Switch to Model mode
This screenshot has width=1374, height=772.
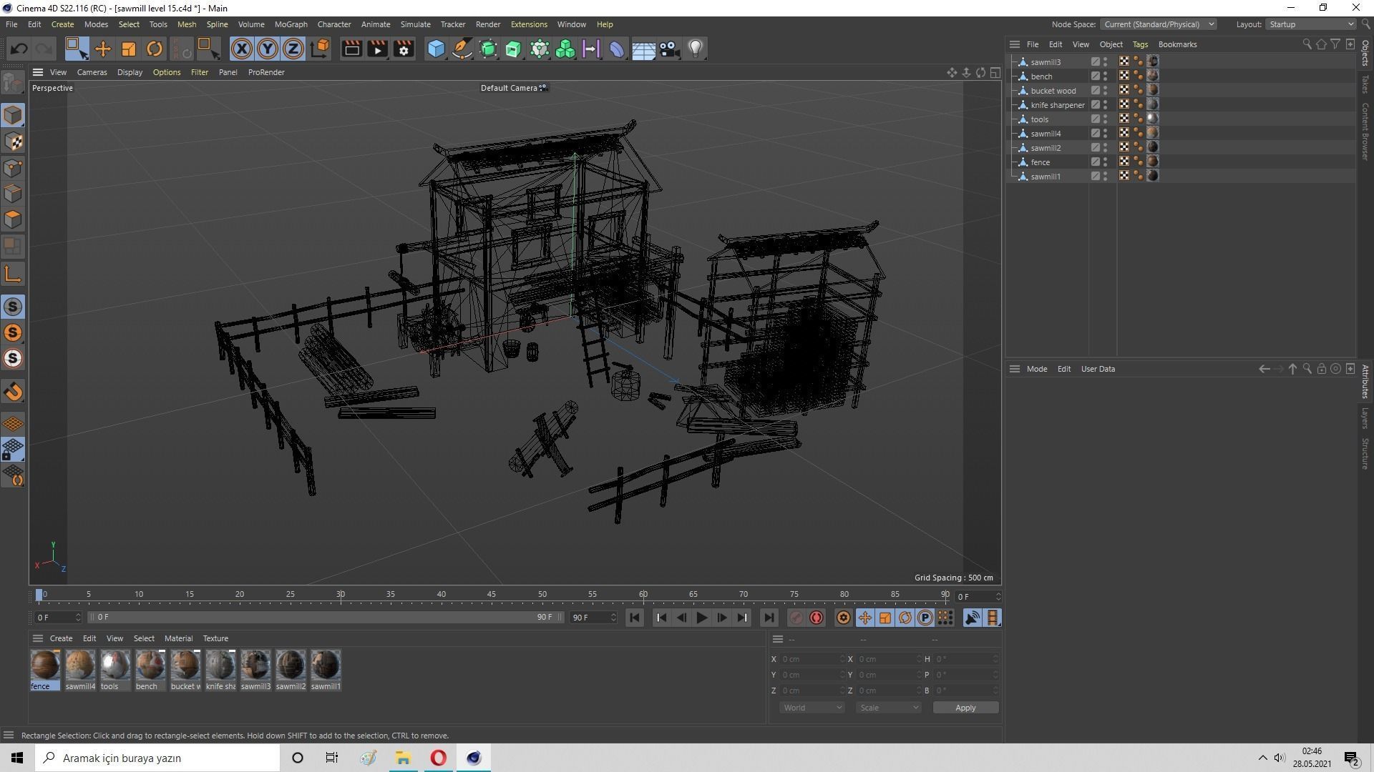(x=13, y=115)
